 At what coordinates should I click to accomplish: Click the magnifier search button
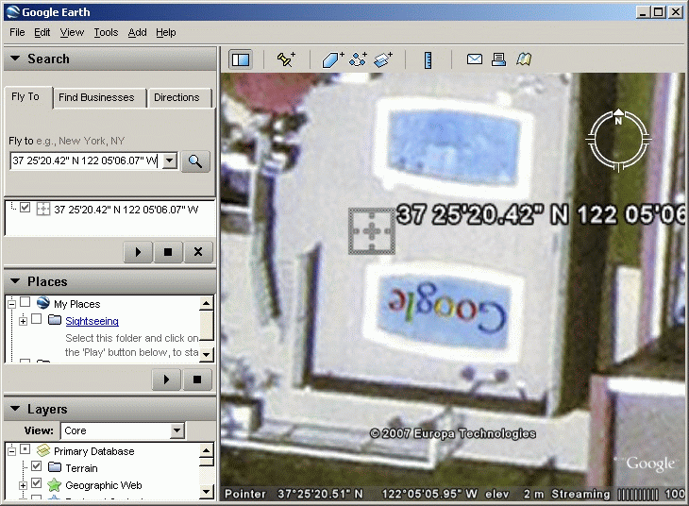(x=195, y=160)
